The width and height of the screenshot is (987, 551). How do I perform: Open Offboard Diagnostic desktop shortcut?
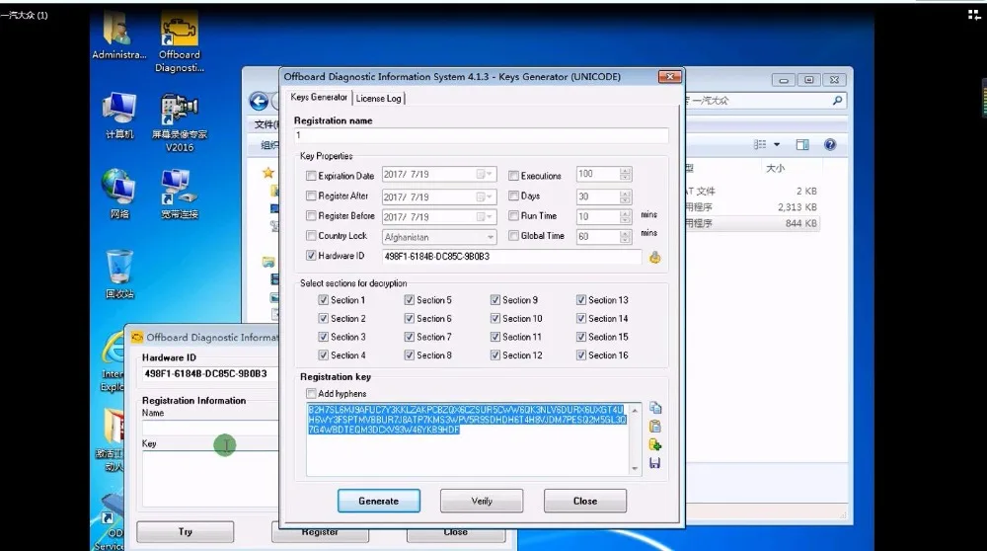coord(180,42)
